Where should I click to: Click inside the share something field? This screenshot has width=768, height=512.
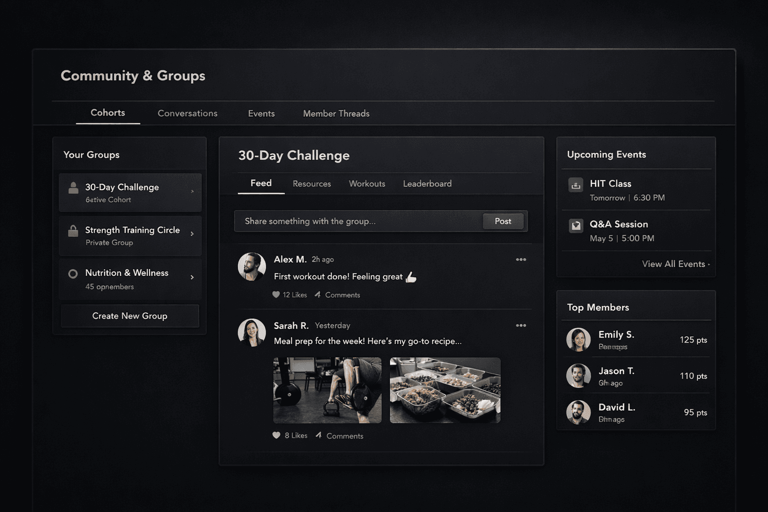tap(350, 221)
